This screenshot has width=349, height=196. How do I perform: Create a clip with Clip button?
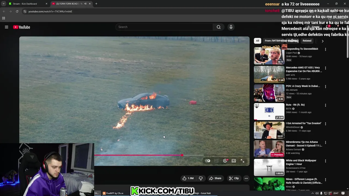234,178
